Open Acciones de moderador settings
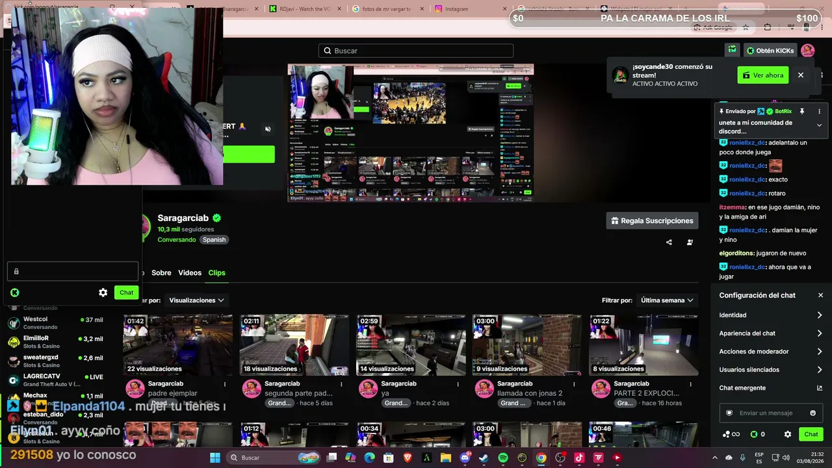The width and height of the screenshot is (832, 468). (x=770, y=352)
